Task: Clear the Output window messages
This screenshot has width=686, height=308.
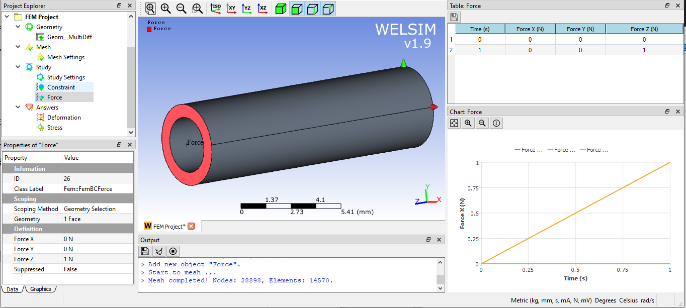Action: pos(159,251)
